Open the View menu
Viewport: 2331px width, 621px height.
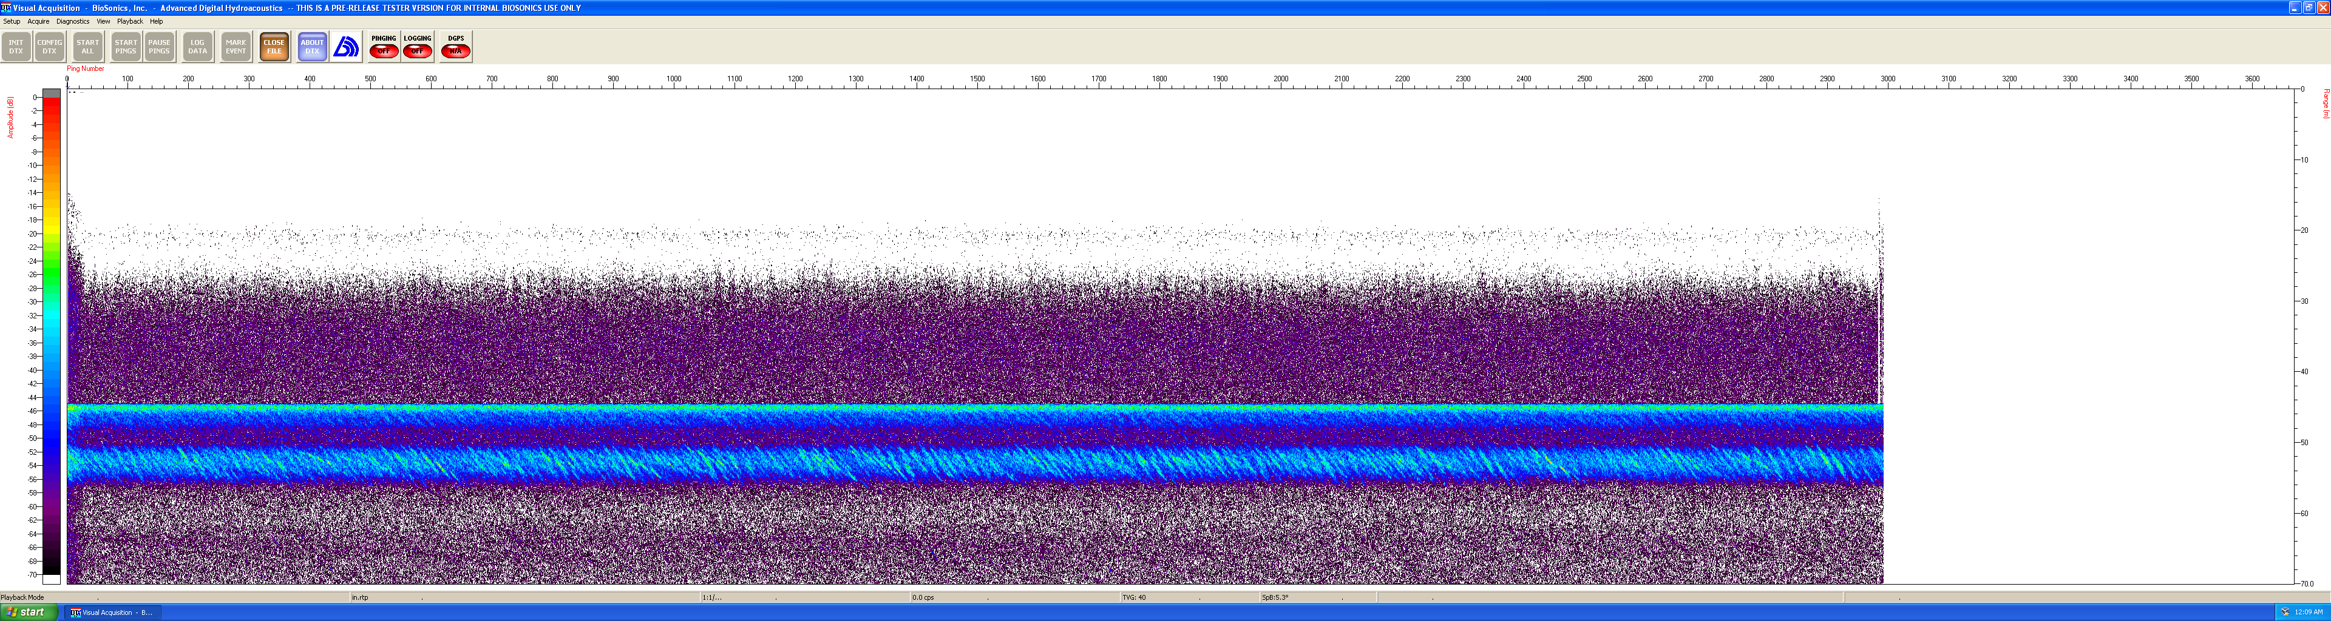pos(103,21)
